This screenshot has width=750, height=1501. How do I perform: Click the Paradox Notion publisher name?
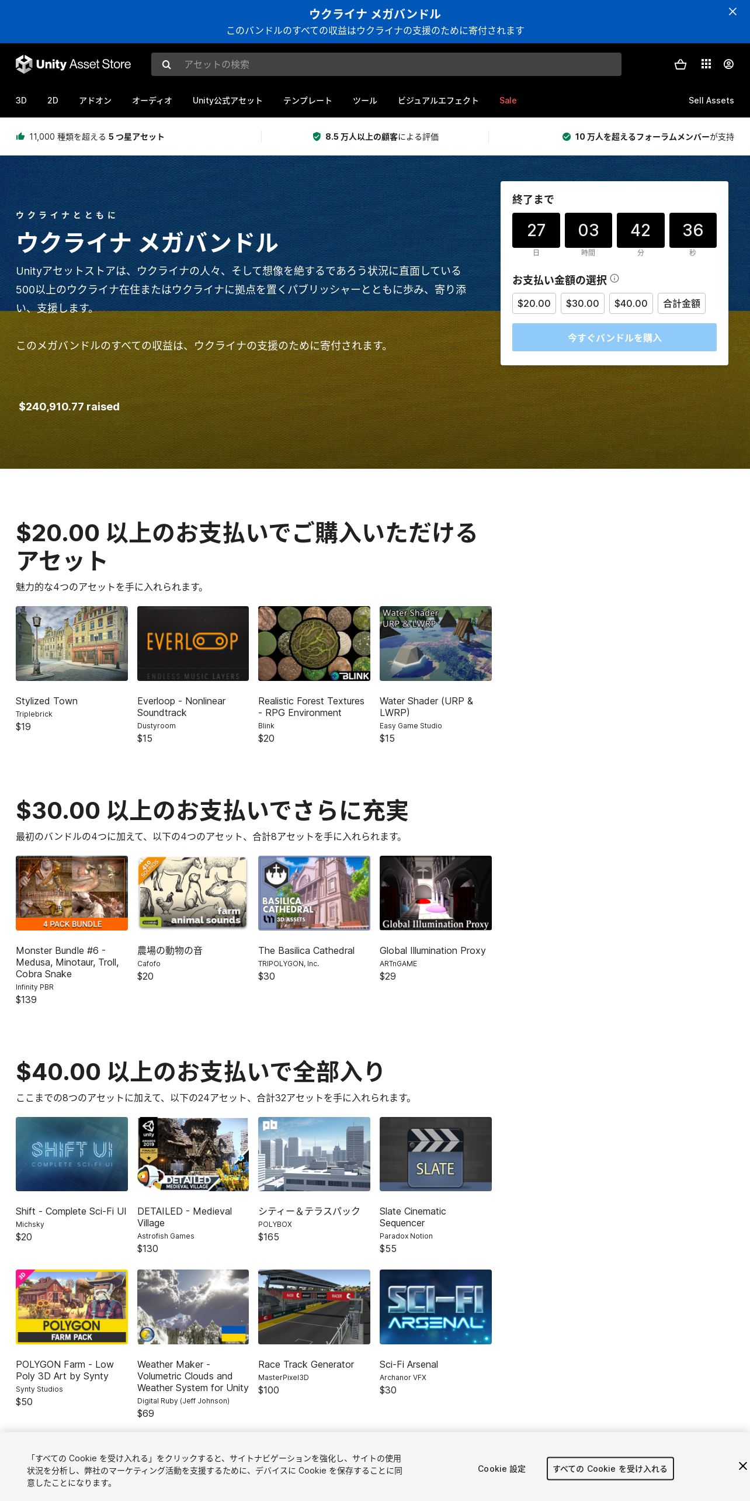point(406,1236)
